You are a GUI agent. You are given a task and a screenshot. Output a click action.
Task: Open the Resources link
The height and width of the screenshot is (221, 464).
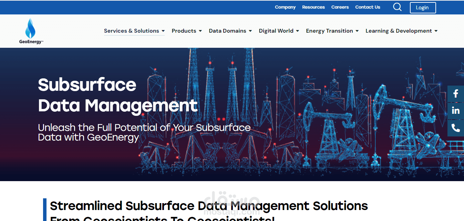313,7
